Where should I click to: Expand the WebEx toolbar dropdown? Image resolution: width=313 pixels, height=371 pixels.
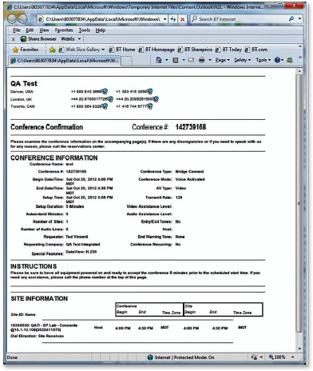click(x=79, y=39)
